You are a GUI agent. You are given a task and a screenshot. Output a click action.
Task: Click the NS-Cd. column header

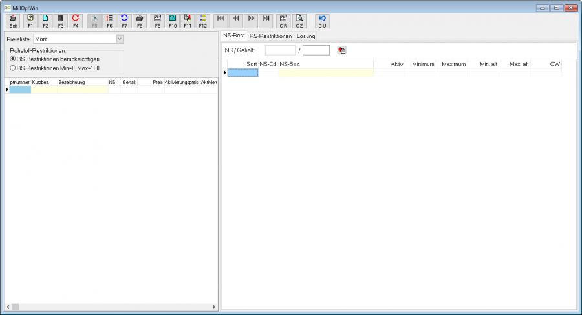268,64
